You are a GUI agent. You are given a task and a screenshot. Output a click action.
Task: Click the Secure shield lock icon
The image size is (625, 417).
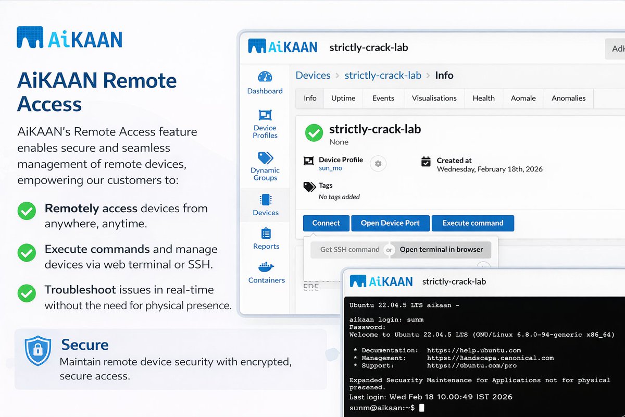pyautogui.click(x=38, y=351)
